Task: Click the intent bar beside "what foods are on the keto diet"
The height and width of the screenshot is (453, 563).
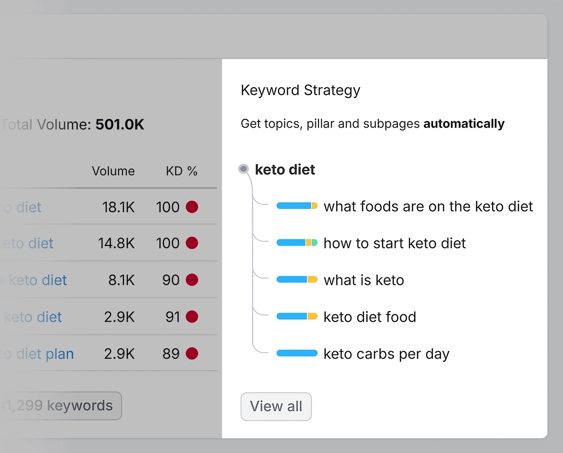Action: [297, 206]
